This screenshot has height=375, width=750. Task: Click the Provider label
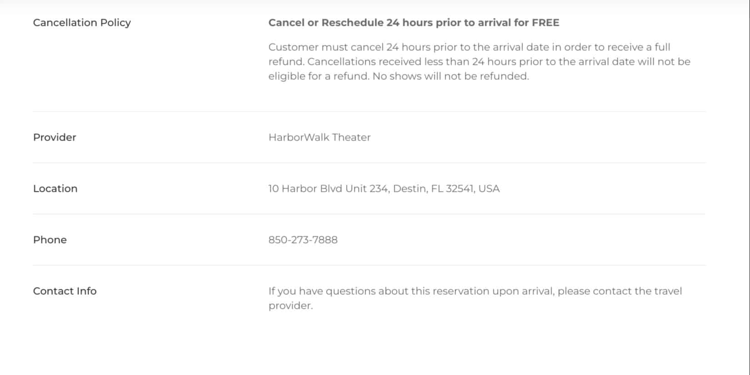tap(55, 137)
